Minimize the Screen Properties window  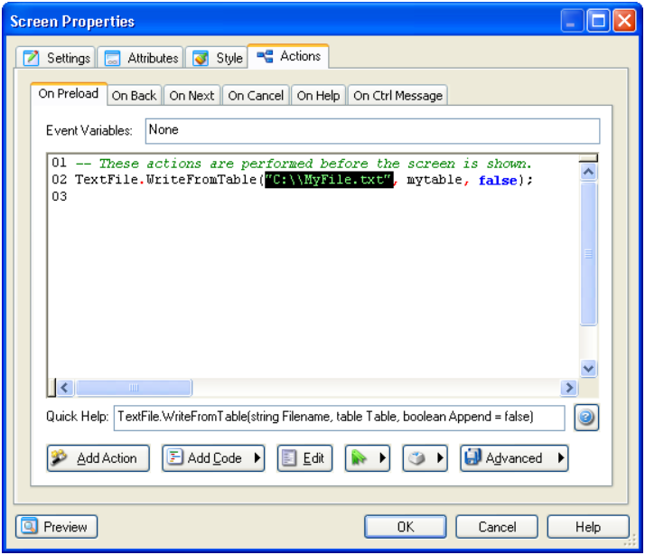pyautogui.click(x=572, y=21)
